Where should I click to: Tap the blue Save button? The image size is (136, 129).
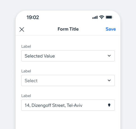pos(111,29)
